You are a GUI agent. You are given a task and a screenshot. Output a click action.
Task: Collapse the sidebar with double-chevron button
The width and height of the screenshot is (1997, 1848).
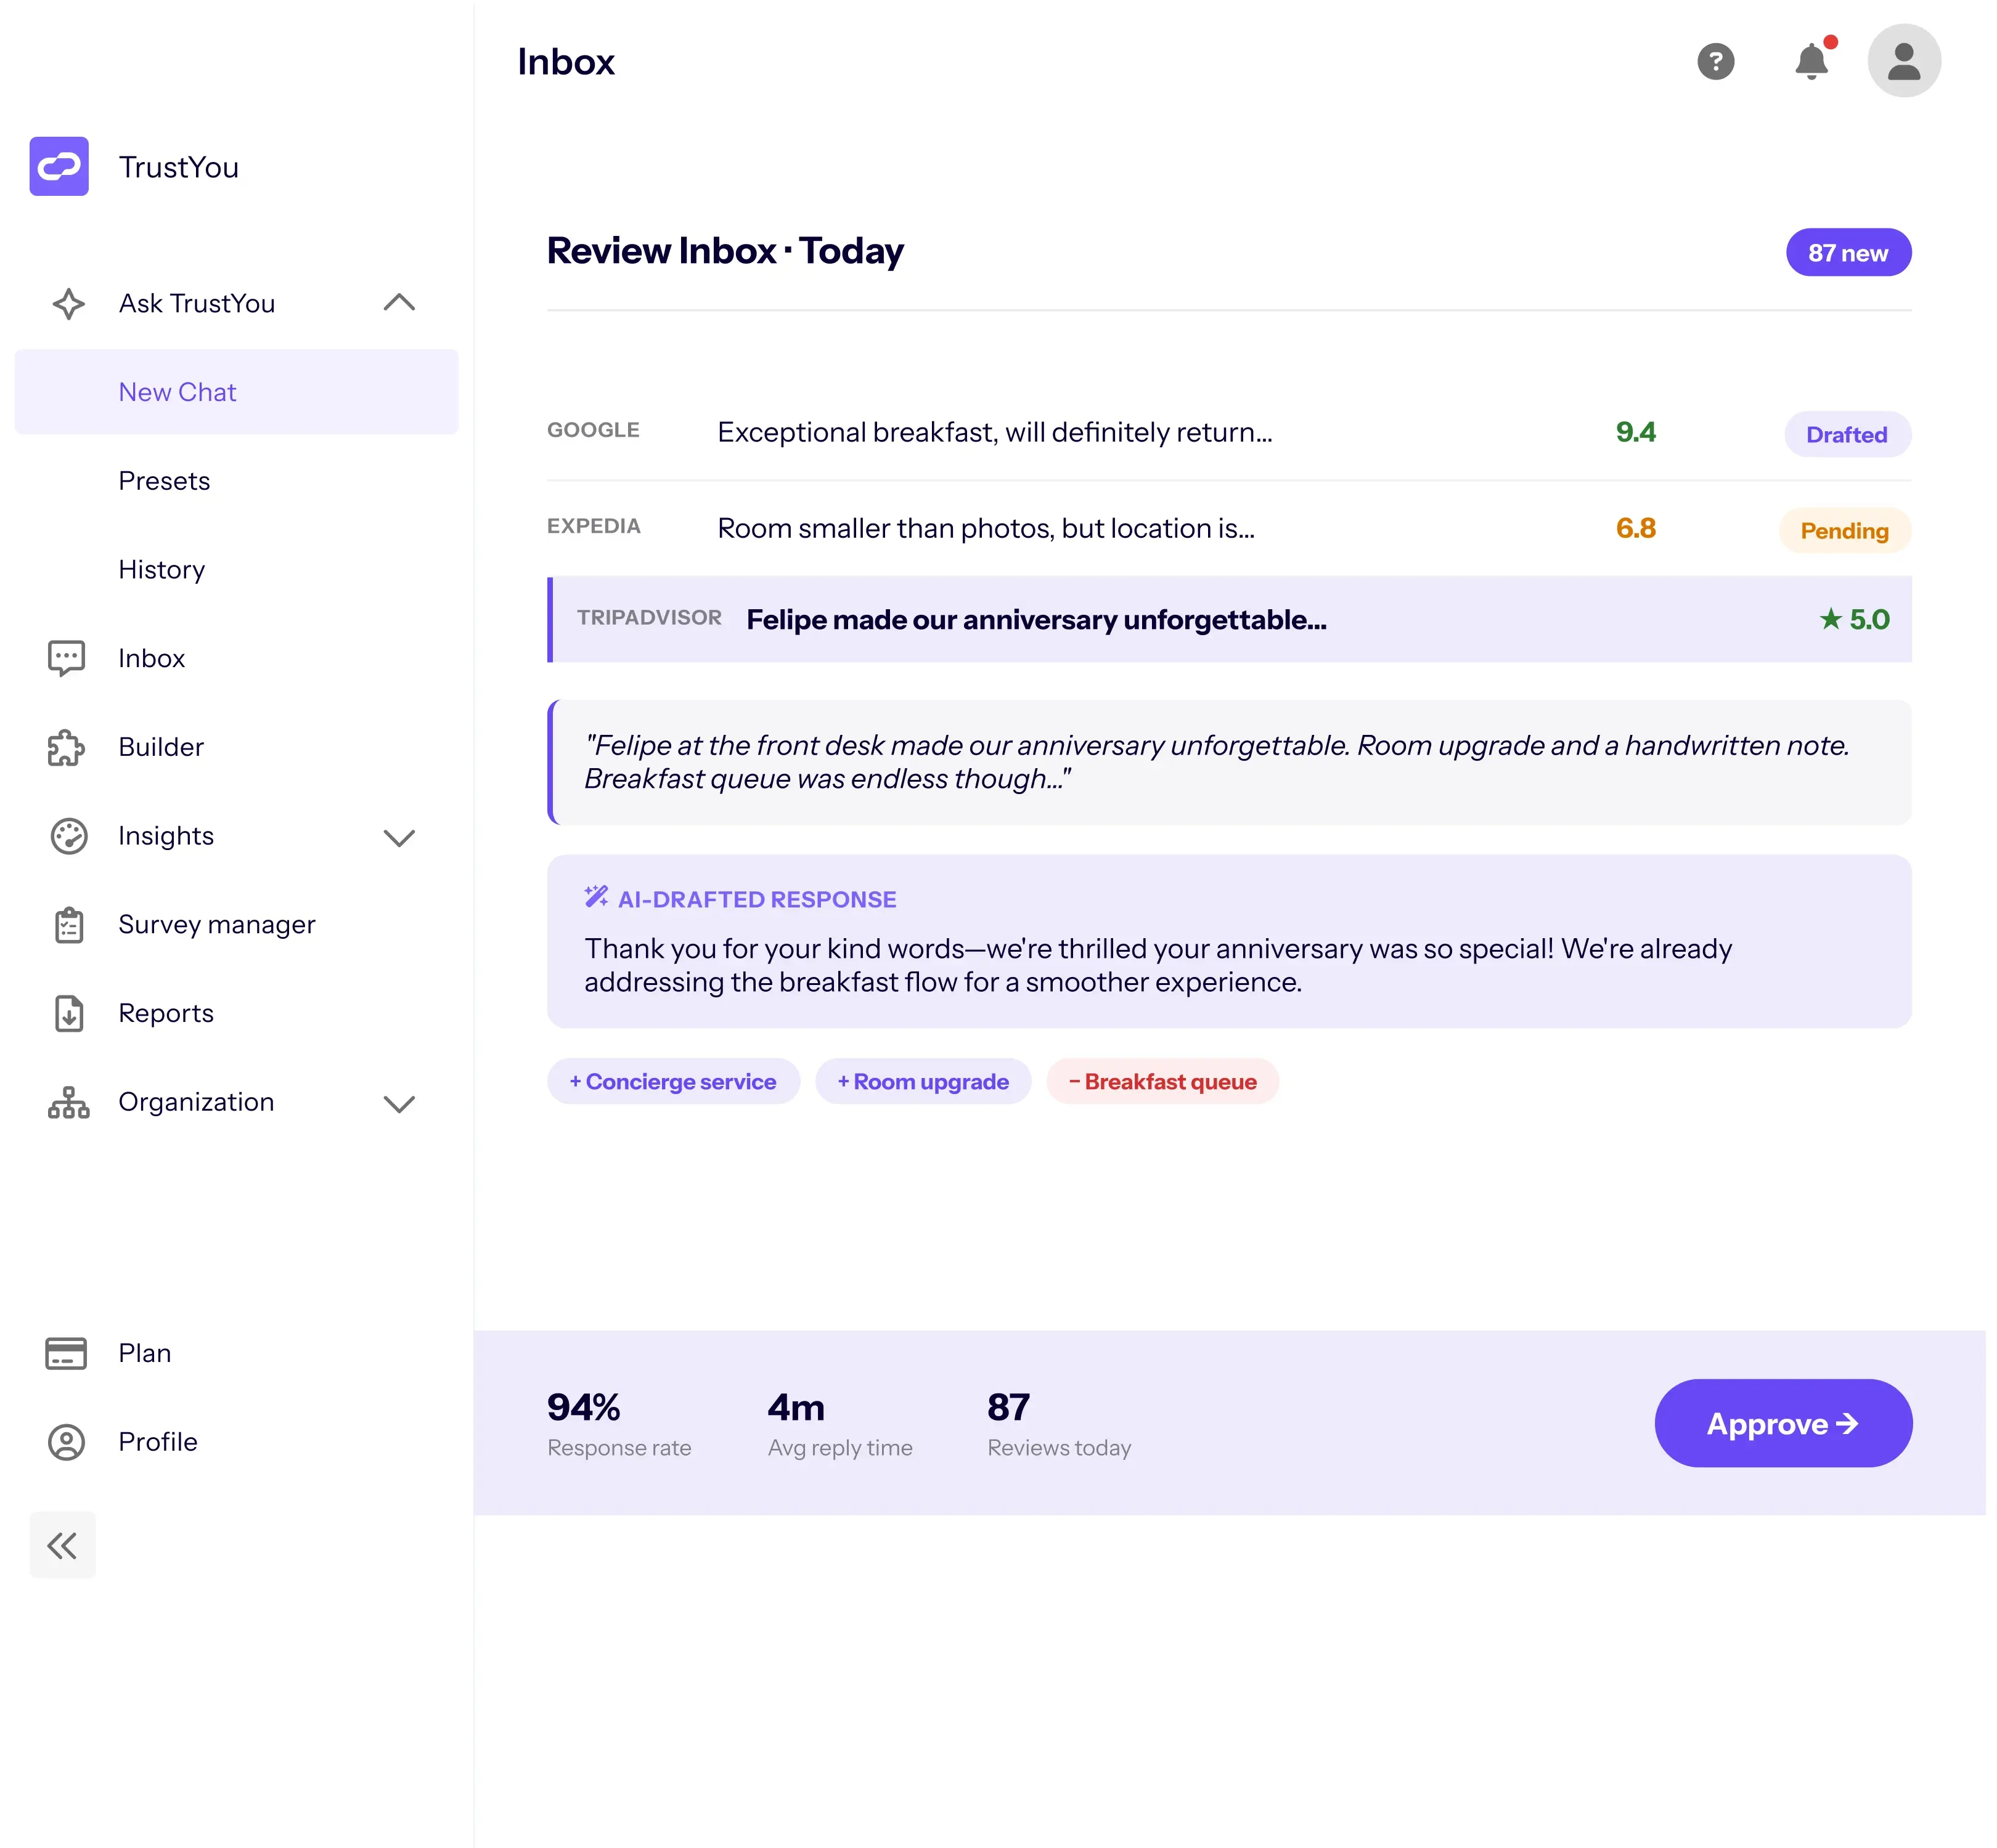click(x=62, y=1545)
